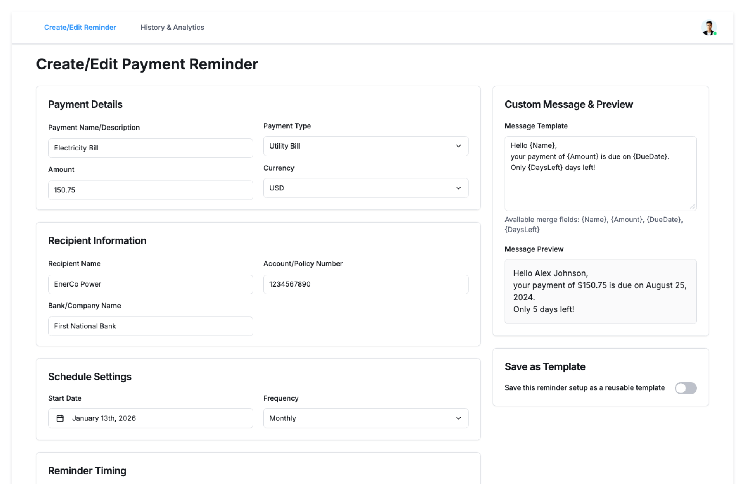Screen dimensions: 745x484
Task: Click the Payment Type chevron arrow
Action: pos(458,146)
